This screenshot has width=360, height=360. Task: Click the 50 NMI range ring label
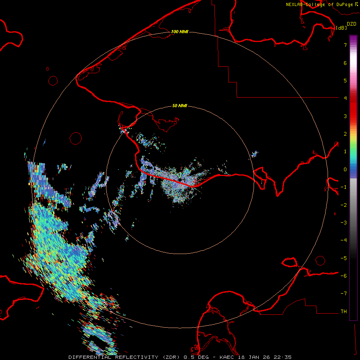coord(180,106)
